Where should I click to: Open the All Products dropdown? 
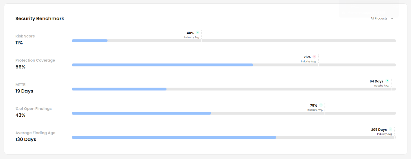382,18
